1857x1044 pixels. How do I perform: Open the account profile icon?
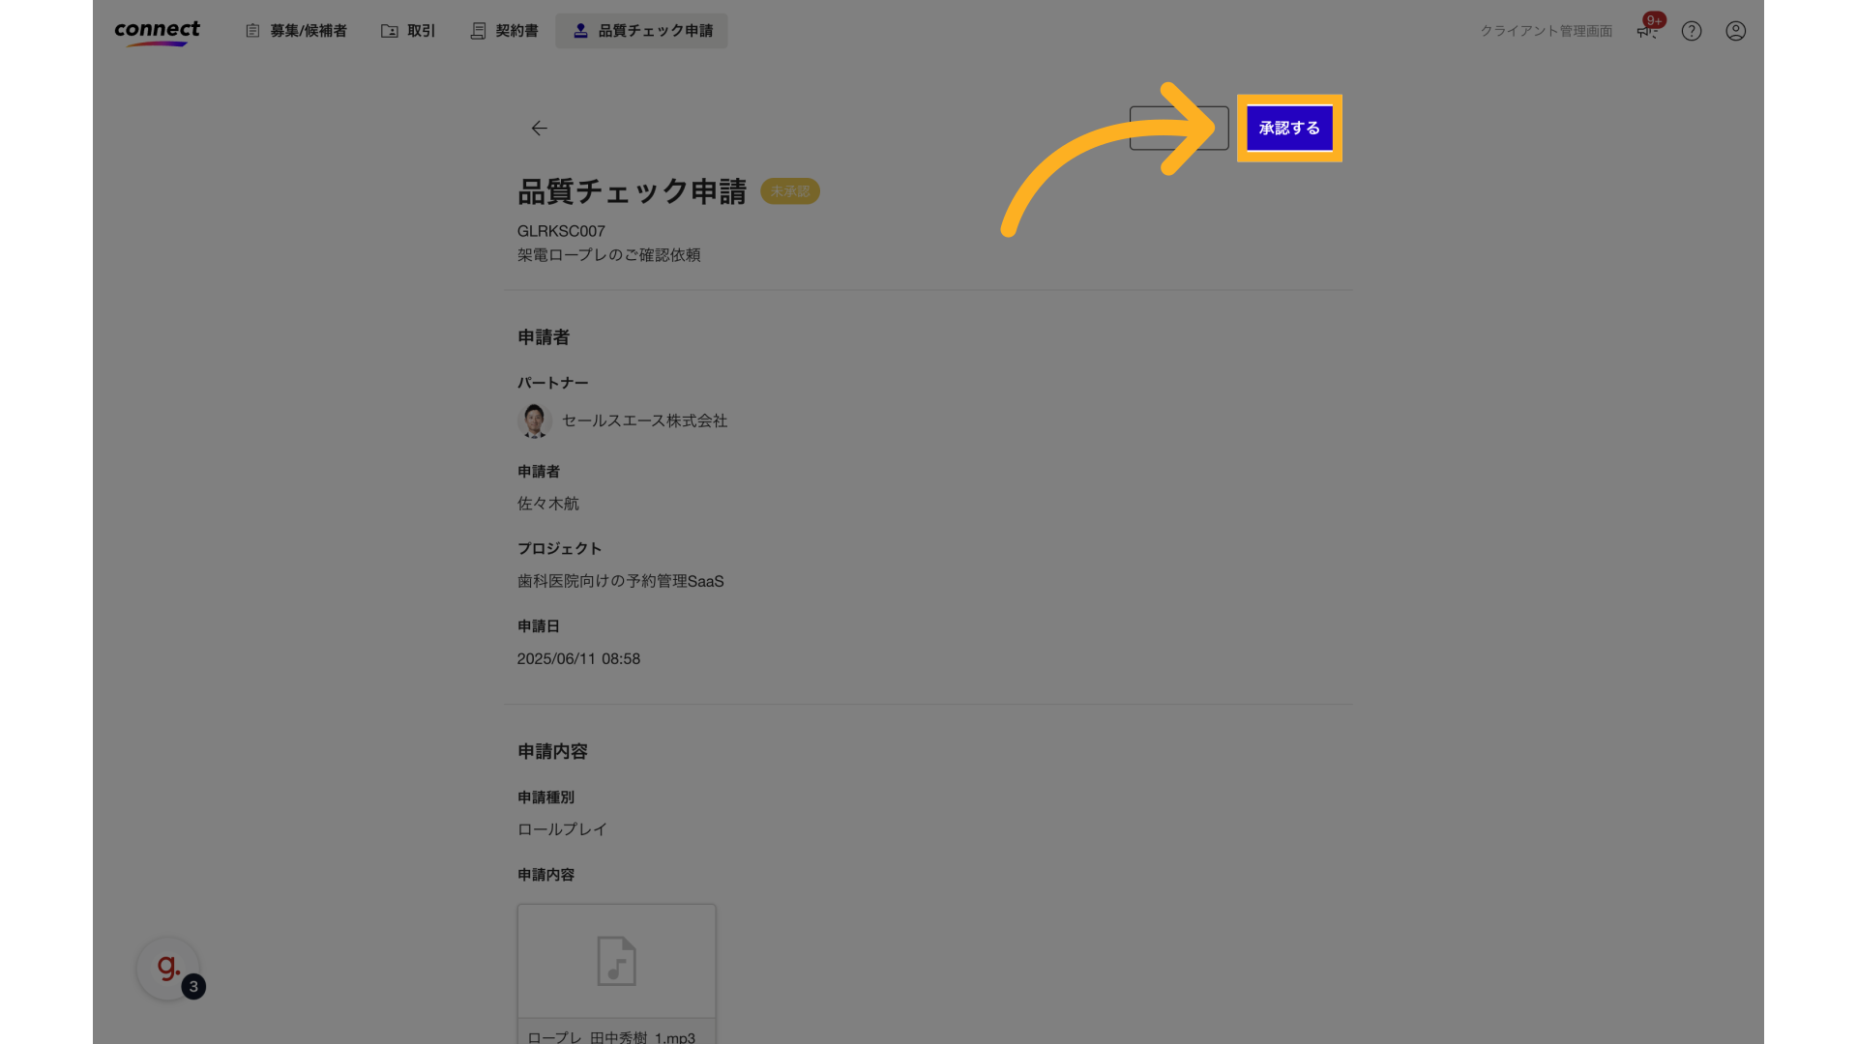1735,31
